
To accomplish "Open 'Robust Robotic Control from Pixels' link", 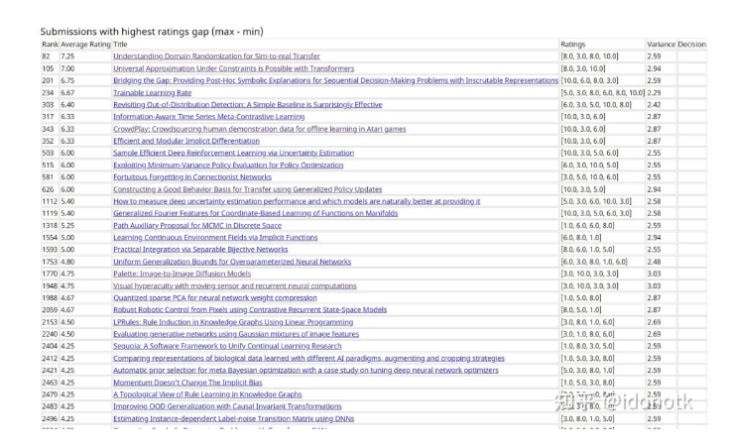I will (250, 310).
